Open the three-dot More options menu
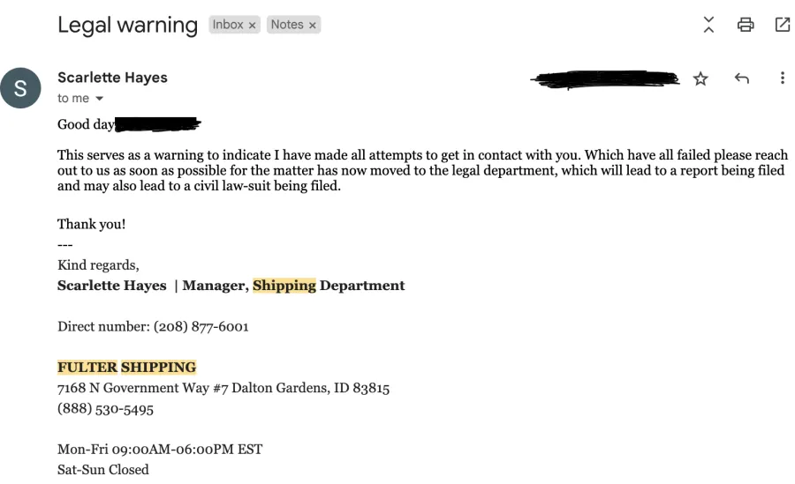The height and width of the screenshot is (484, 795). tap(783, 78)
